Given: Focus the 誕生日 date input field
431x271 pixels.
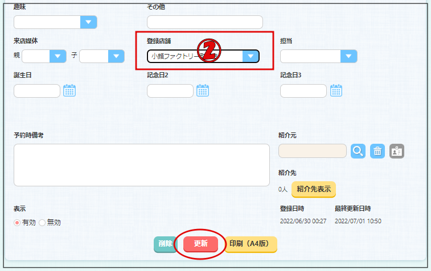Looking at the screenshot, I should [37, 91].
